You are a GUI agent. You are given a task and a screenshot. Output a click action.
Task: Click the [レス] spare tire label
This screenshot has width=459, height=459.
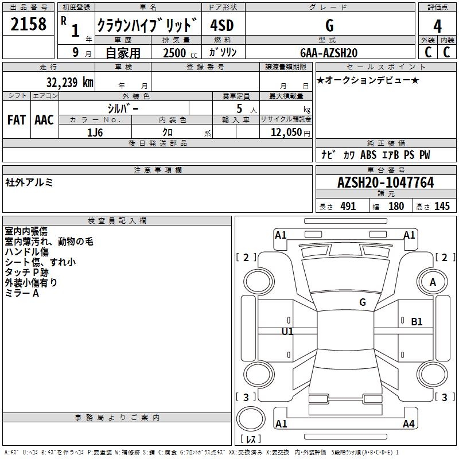tap(251, 438)
